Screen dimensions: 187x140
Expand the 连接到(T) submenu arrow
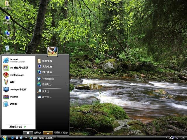pos(67,84)
